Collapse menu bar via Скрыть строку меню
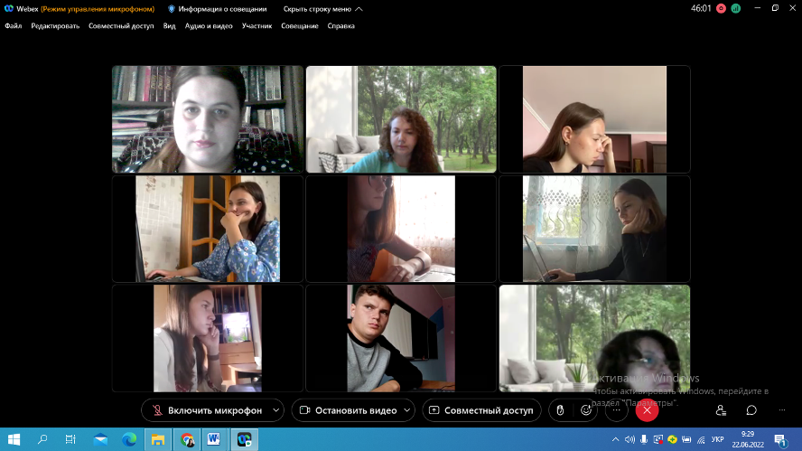802x451 pixels. [322, 9]
